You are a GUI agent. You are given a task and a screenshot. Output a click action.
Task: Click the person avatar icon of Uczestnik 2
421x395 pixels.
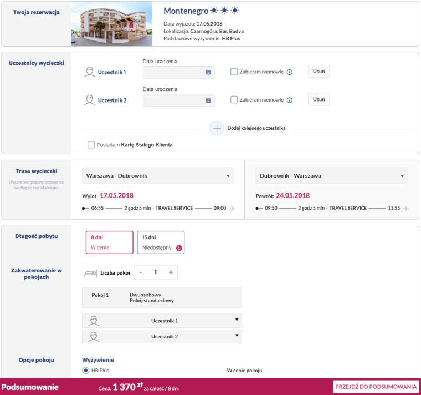point(89,100)
